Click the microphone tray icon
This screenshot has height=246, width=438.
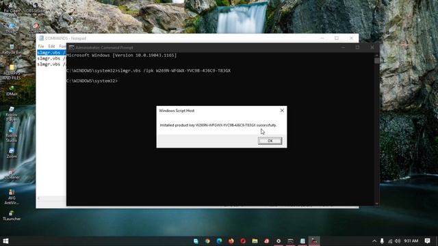[x=382, y=241]
